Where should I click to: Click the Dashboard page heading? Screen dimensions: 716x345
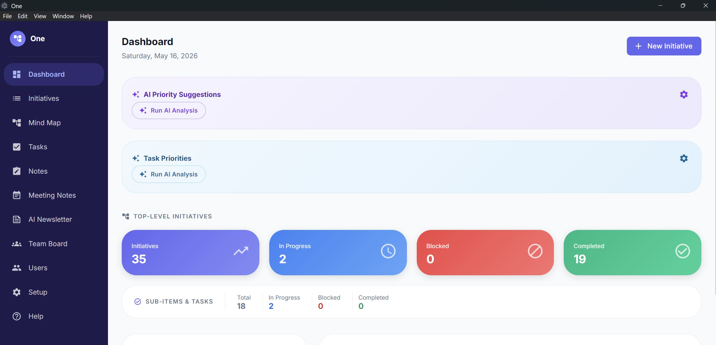(148, 42)
